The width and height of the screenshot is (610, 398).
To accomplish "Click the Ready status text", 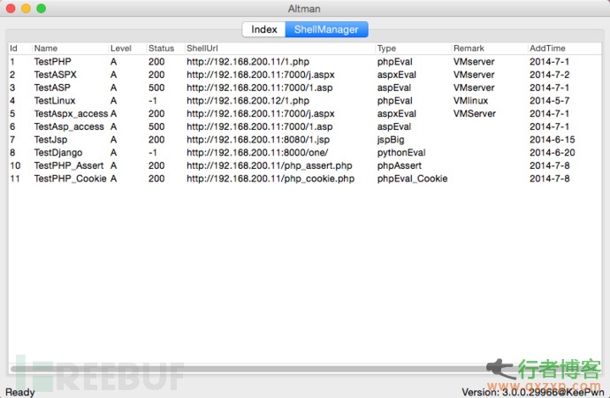I will click(x=19, y=392).
